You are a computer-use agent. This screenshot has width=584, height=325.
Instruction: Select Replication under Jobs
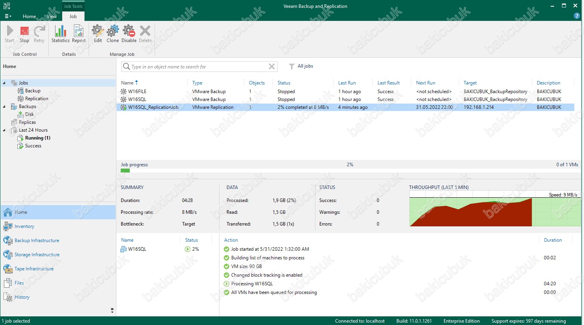(x=37, y=99)
